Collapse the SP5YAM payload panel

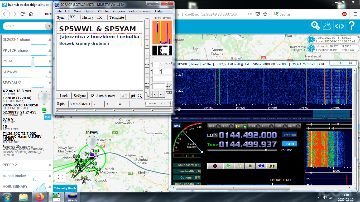pyautogui.click(x=50, y=83)
